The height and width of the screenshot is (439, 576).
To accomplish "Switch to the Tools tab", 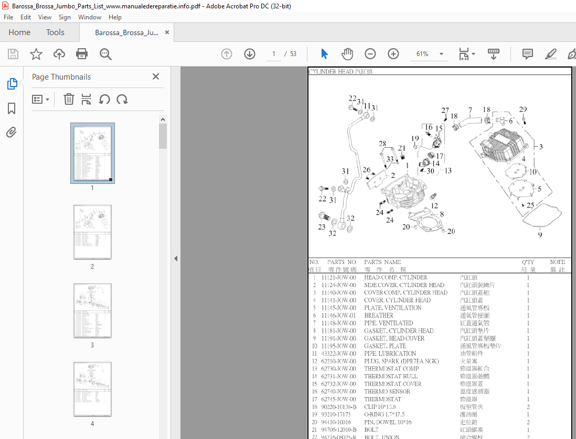I will coord(55,32).
